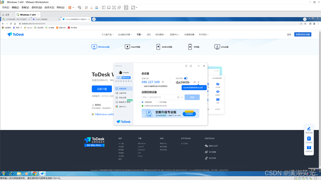The width and height of the screenshot is (321, 180).
Task: Select Android版 download option
Action: coord(164,47)
